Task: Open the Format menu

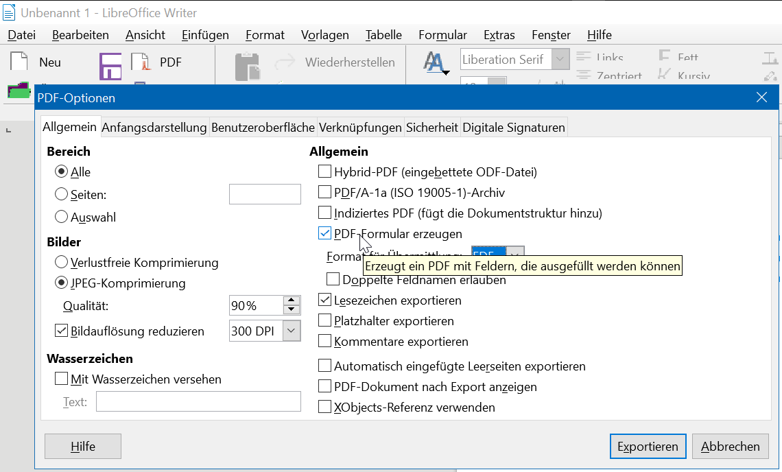Action: coord(265,35)
